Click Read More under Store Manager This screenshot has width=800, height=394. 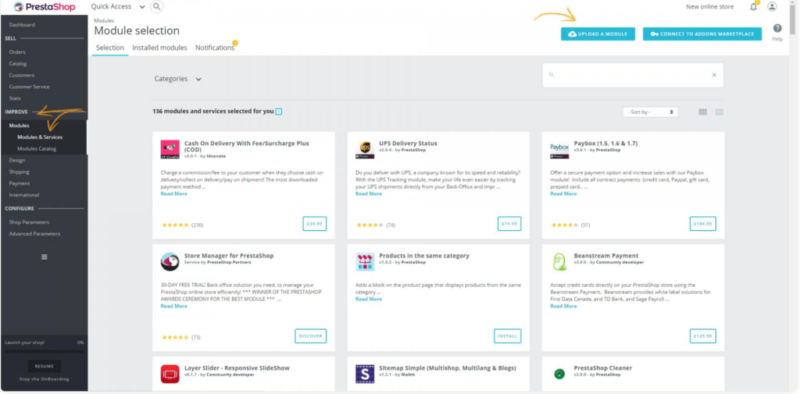coord(174,306)
